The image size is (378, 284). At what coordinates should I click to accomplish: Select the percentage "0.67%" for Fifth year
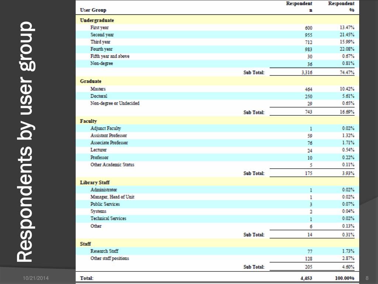pos(348,56)
